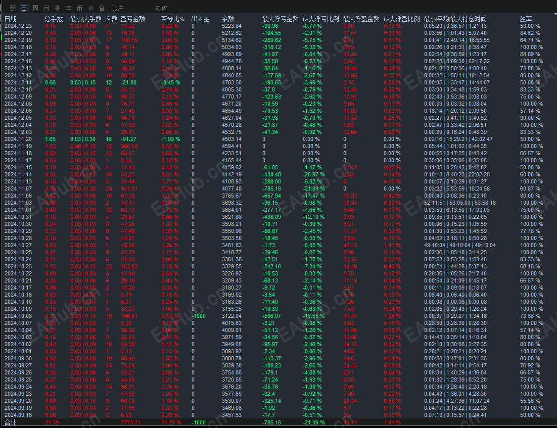This screenshot has width=557, height=428.
Task: Click the 最小|平均|最大持仓时间 column header
Action: [455, 19]
